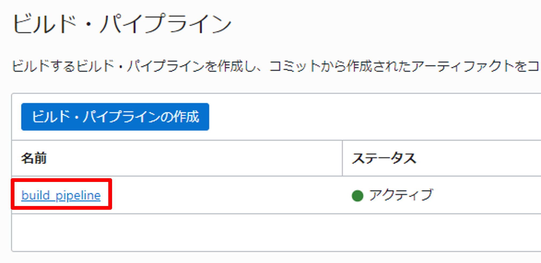Click the green active status dot
Screen dimensions: 541x263
357,196
